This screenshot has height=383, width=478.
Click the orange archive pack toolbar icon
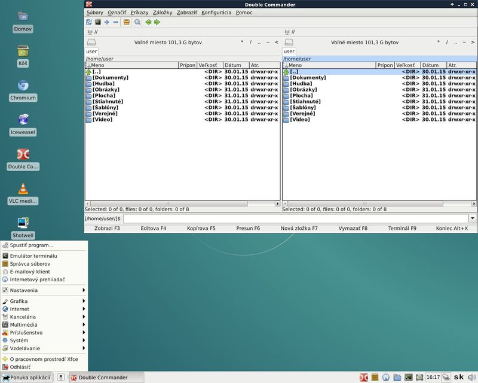pos(127,22)
